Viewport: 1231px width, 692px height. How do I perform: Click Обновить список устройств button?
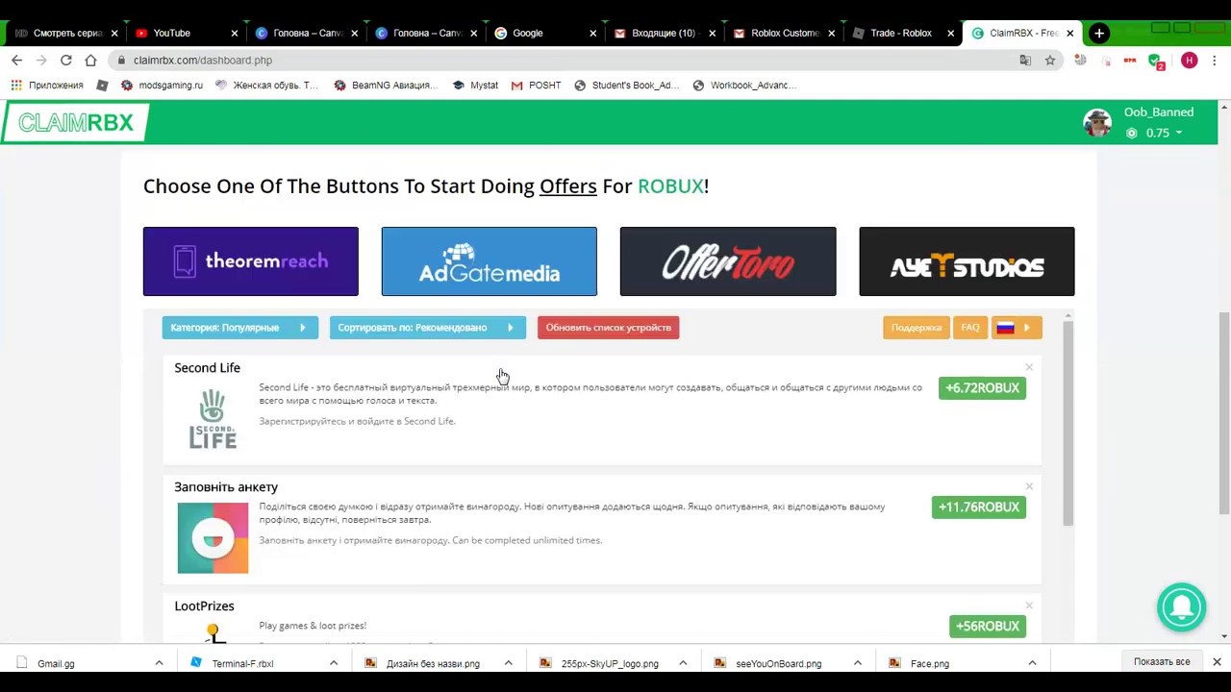[608, 328]
